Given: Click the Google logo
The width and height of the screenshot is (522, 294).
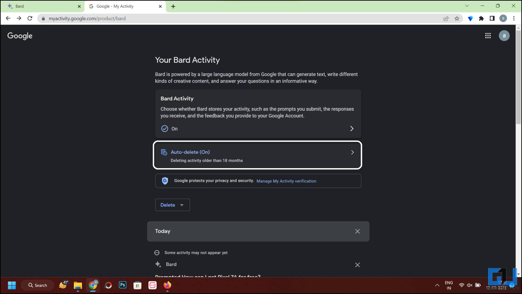Looking at the screenshot, I should [20, 36].
